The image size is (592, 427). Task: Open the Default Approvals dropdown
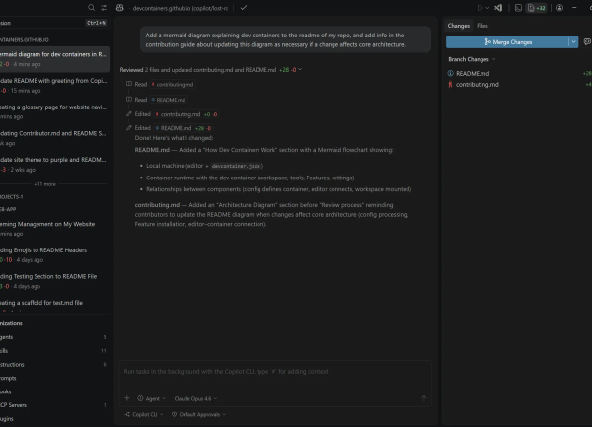[x=198, y=414]
